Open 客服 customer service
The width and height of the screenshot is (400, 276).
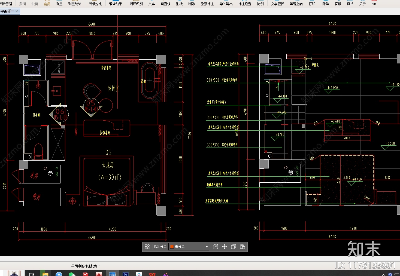coord(338,4)
